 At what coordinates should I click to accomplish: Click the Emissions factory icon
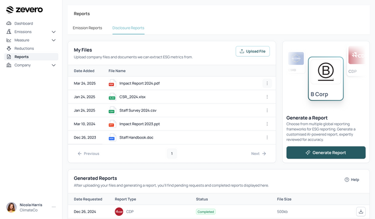pyautogui.click(x=9, y=32)
